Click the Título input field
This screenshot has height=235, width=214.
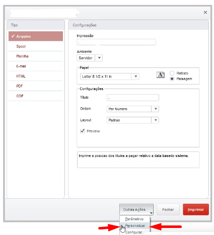click(133, 98)
